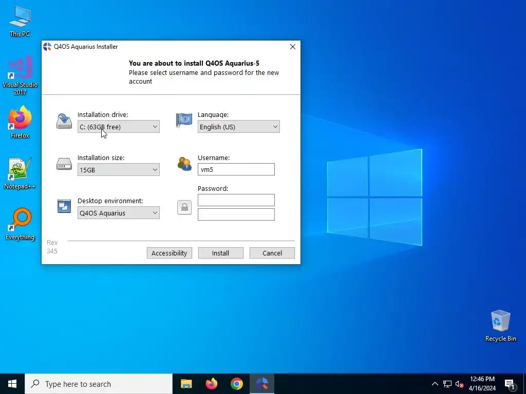Click the 'Installation size:' label
The width and height of the screenshot is (526, 394).
[101, 158]
